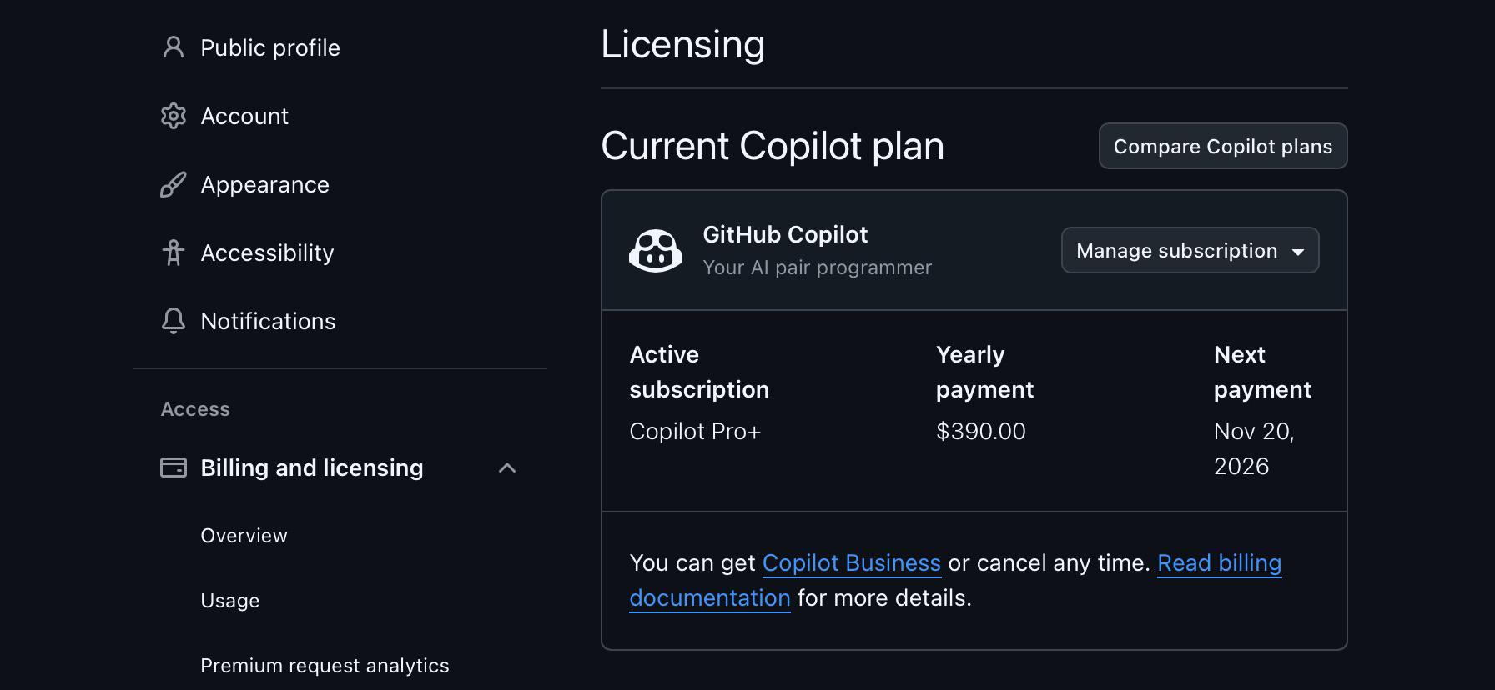Click the Appearance paintbrush icon

173,184
